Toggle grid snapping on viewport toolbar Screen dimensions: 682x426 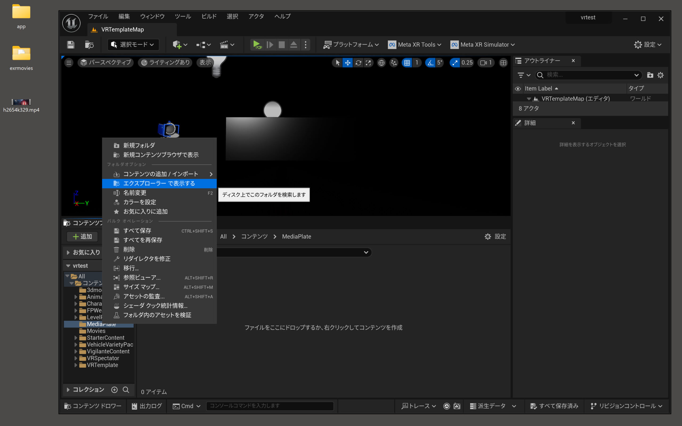(x=407, y=63)
